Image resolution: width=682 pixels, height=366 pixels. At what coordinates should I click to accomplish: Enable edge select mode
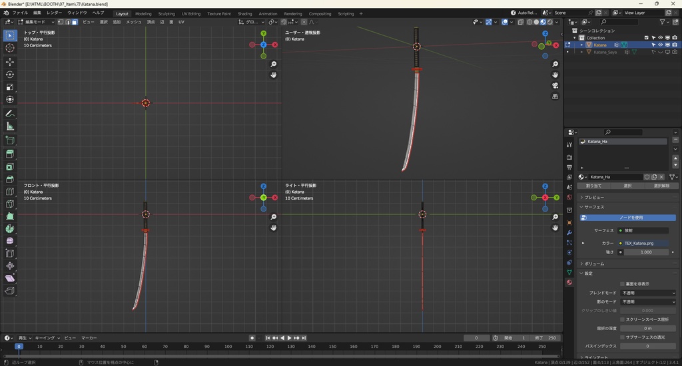coord(68,22)
